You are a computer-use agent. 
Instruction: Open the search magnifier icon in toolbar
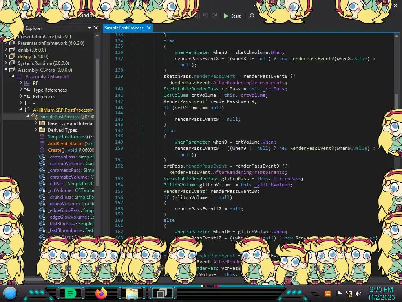[251, 16]
